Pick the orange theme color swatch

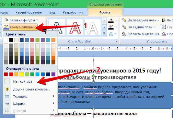tap(54, 40)
